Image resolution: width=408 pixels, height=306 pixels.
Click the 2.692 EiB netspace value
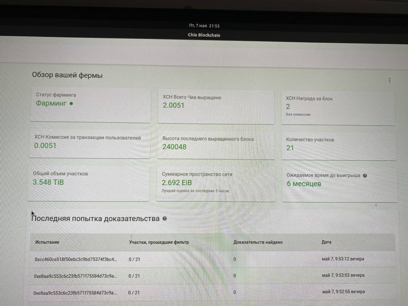coord(177,183)
